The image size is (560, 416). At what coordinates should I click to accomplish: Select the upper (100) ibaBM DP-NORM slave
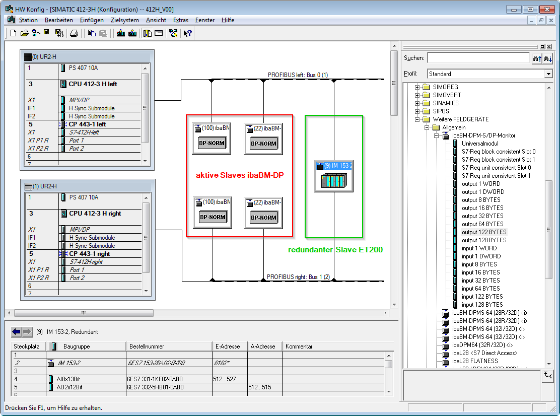coord(212,138)
